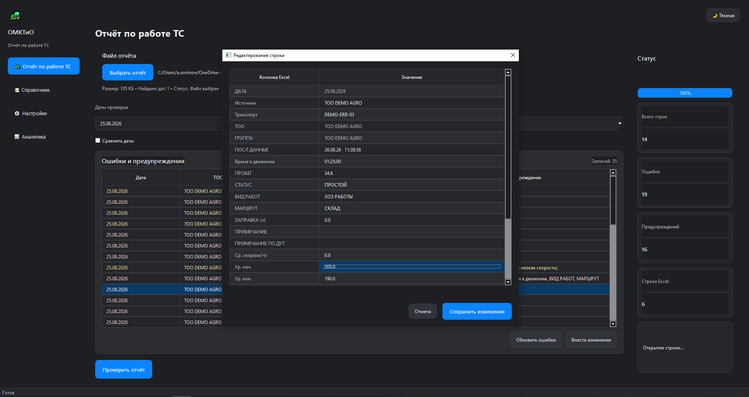Click Сохранить изменения button
The height and width of the screenshot is (397, 749).
tap(477, 312)
